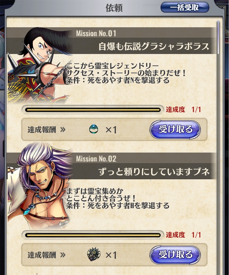Open mission title 自爆も伝説グラシャラボラス
Image resolution: width=229 pixels, height=275 pixels.
[154, 46]
